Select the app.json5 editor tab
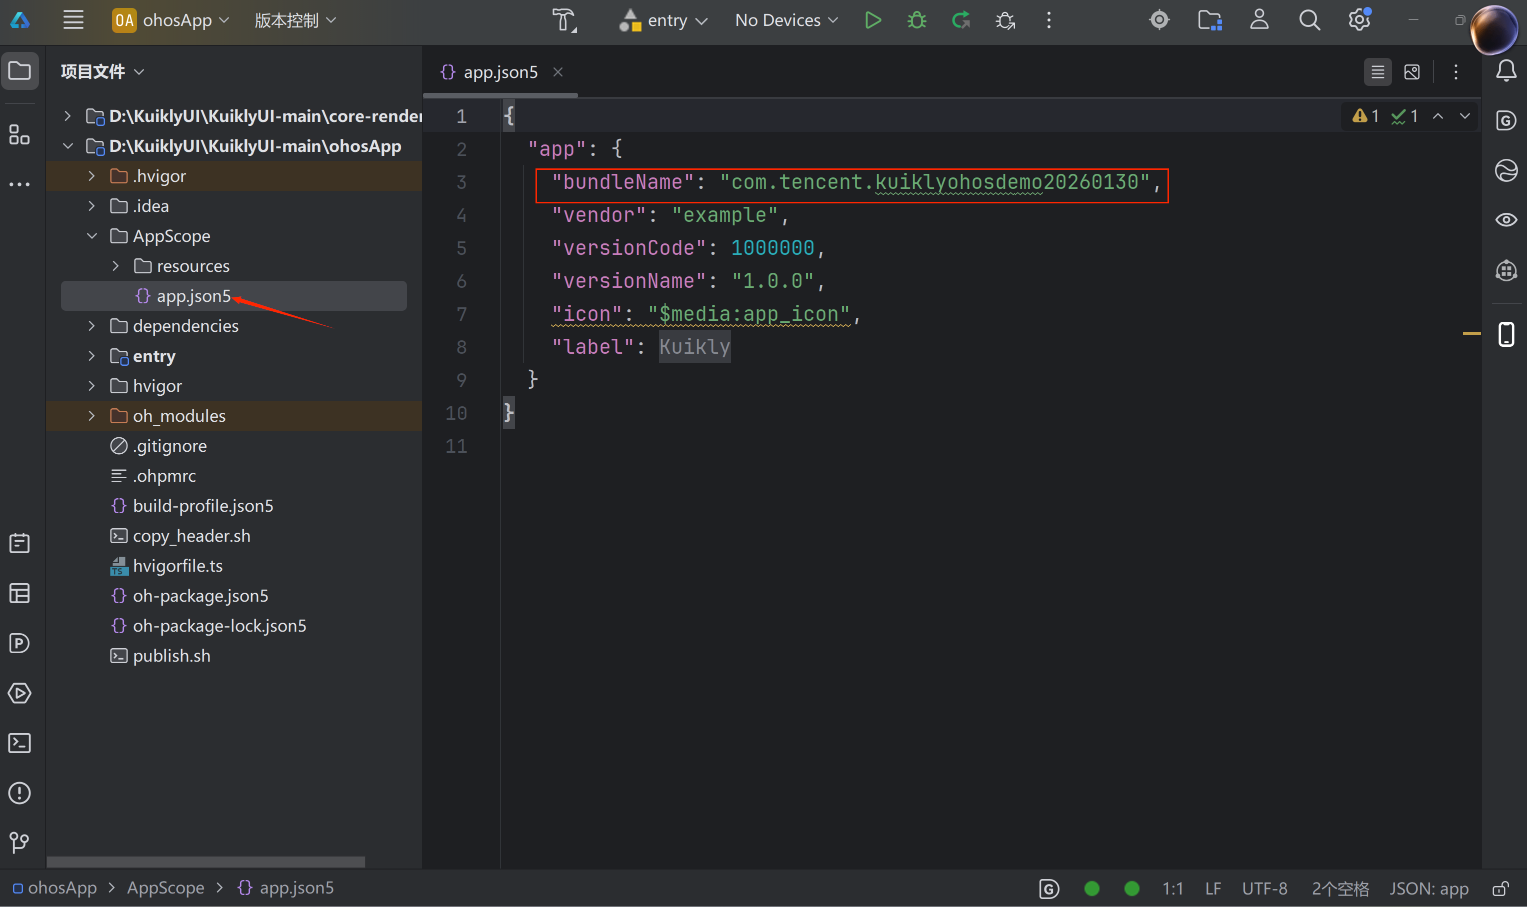This screenshot has height=907, width=1527. pos(499,72)
